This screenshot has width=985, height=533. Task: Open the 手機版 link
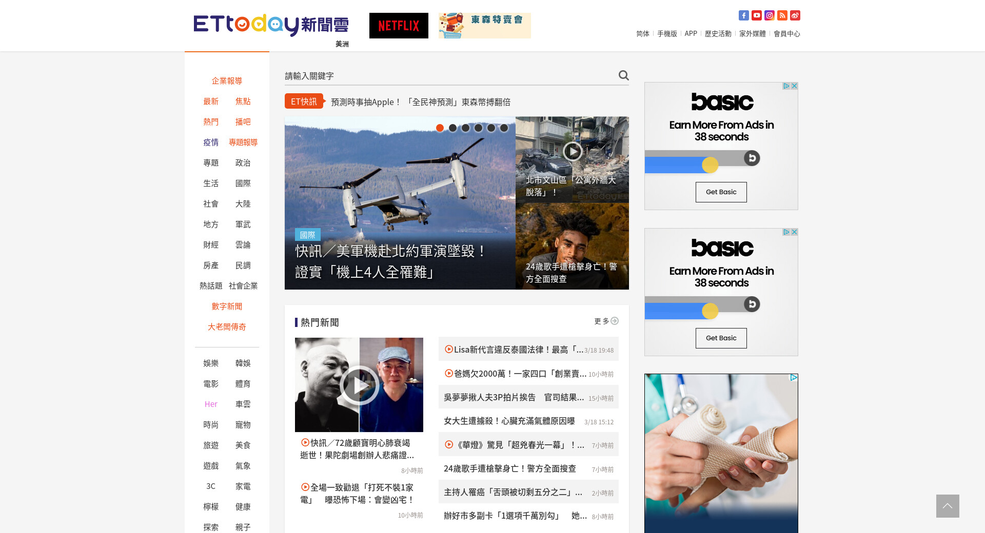tap(667, 34)
